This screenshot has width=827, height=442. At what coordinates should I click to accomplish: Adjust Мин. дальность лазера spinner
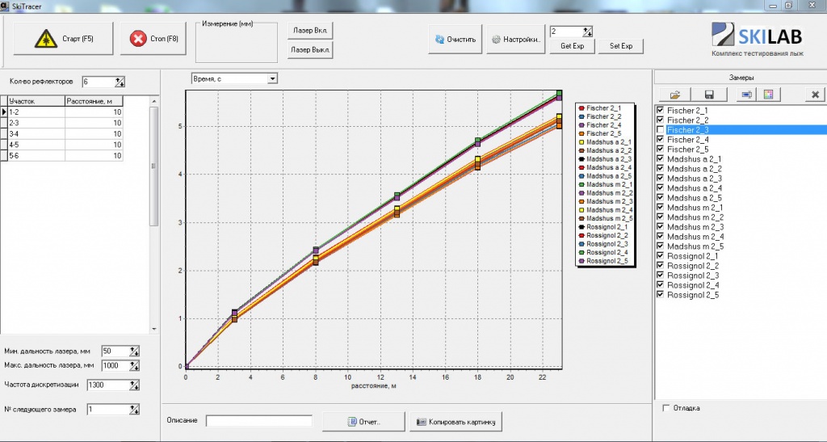pos(134,351)
